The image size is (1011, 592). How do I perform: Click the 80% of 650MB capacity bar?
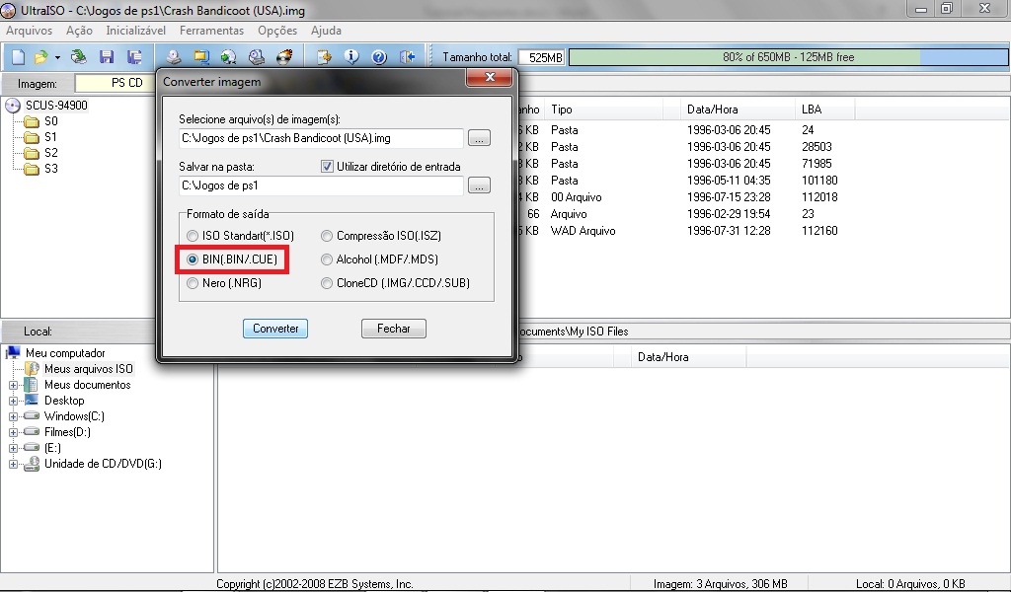[x=788, y=57]
